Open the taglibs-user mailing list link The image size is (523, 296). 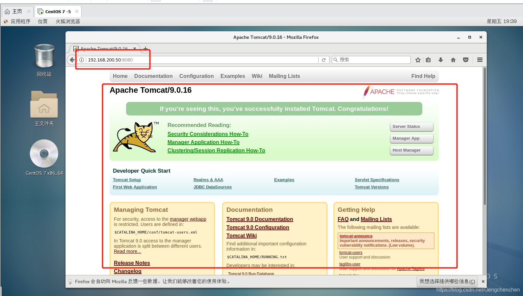pyautogui.click(x=350, y=264)
